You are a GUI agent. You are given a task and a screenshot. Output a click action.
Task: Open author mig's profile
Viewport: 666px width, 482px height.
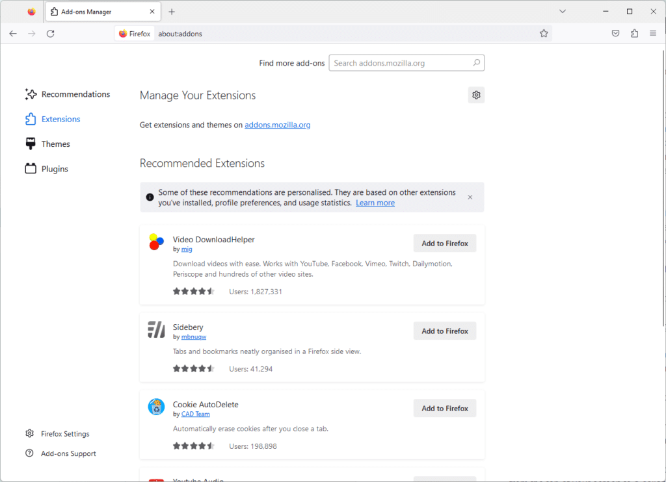click(187, 249)
